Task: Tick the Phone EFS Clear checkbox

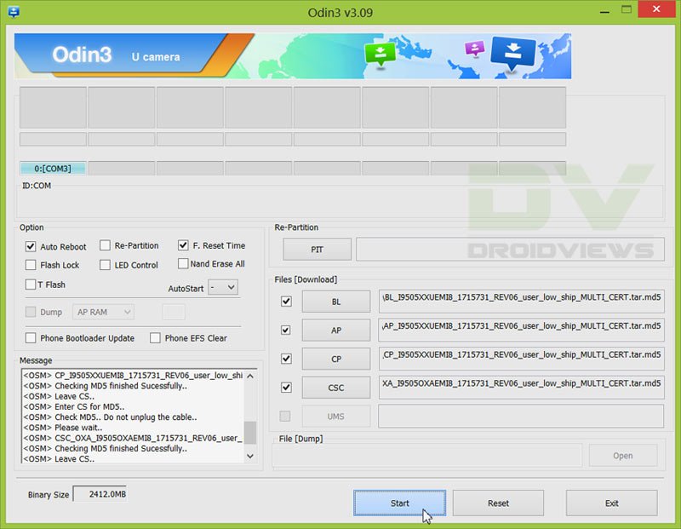Action: 155,337
